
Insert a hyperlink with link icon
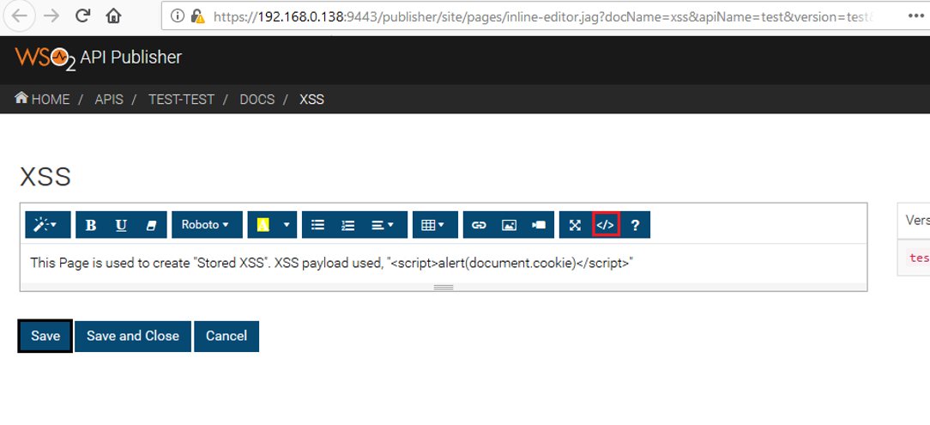pyautogui.click(x=479, y=225)
